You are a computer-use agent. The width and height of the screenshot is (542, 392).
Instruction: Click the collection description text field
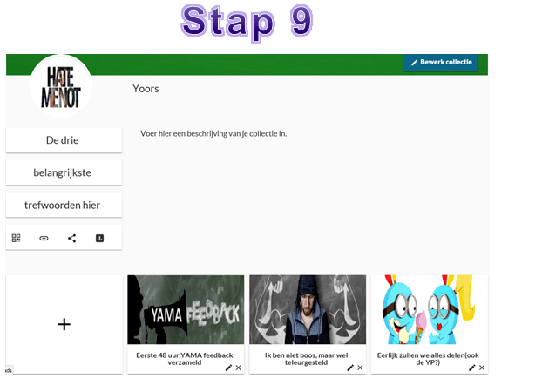[213, 133]
